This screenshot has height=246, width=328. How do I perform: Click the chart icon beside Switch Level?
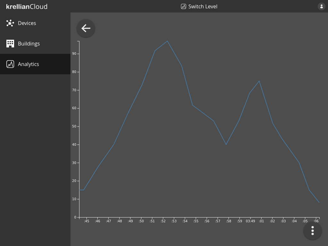[x=184, y=6]
